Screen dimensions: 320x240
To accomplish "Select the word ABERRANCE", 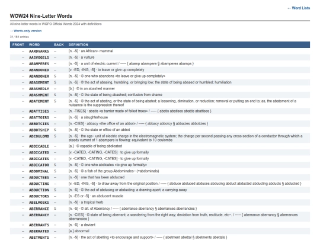I will (x=39, y=209).
